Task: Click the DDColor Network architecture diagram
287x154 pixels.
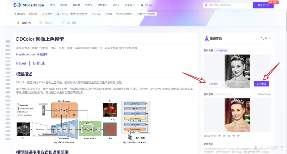Action: click(67, 121)
